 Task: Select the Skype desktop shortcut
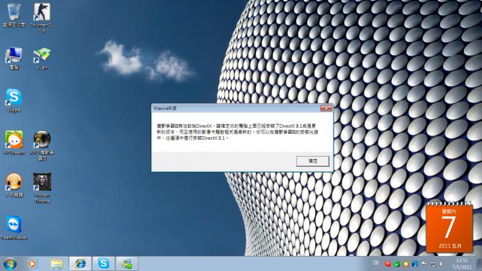[14, 101]
